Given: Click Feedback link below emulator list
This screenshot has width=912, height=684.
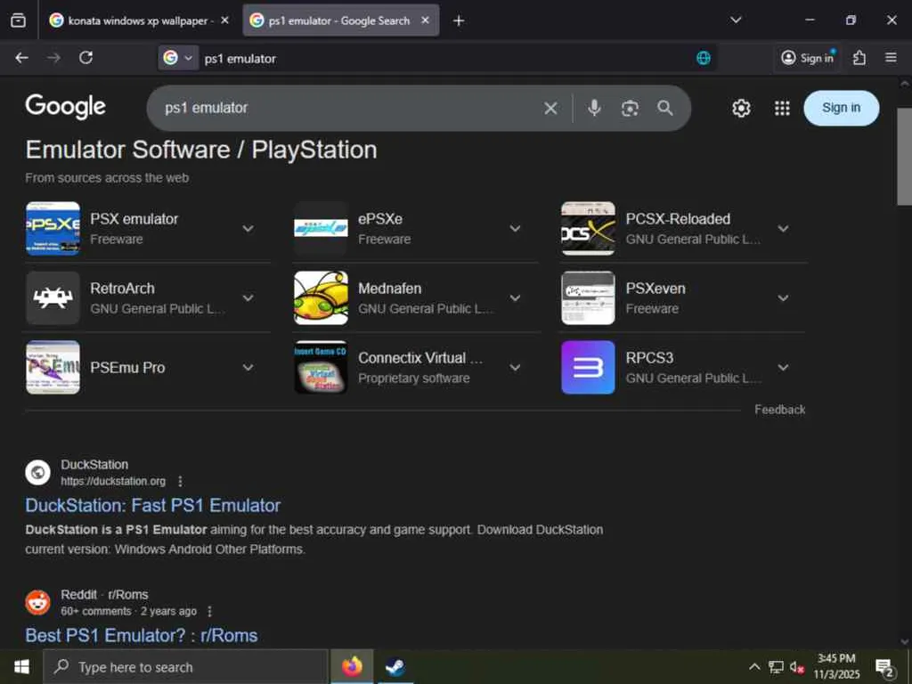Looking at the screenshot, I should pyautogui.click(x=779, y=410).
